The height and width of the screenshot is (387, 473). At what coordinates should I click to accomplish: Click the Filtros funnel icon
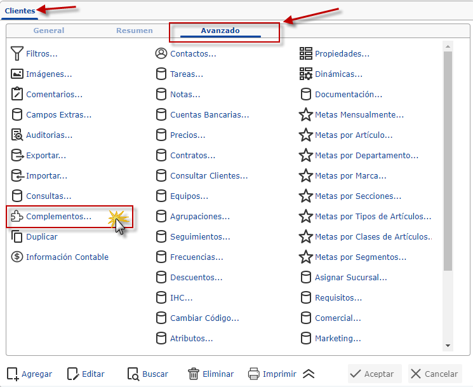[x=17, y=53]
